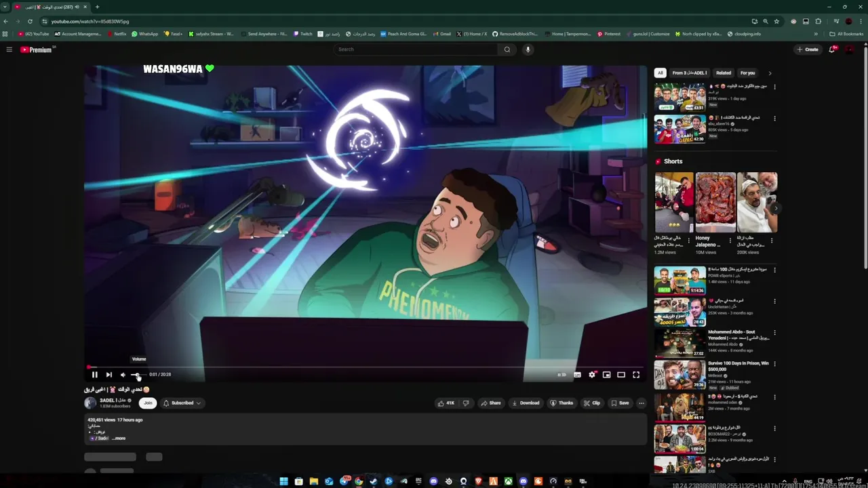The image size is (868, 488).
Task: Open the WhatsApp bookmark
Action: pos(145,34)
